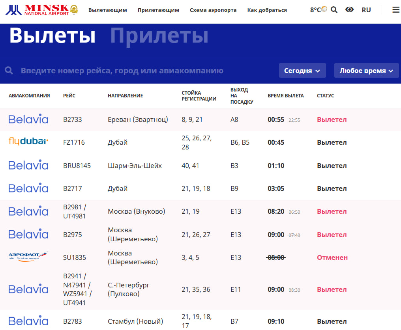
Task: Open flight BRU8145 to Шарм-Эль-Шейх row
Action: coord(135,166)
